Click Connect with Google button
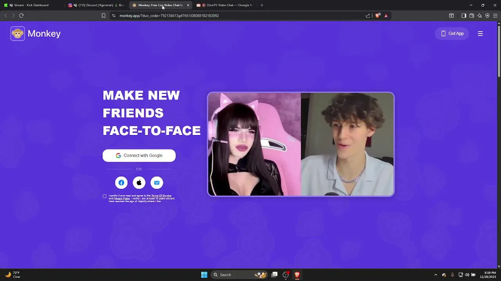 click(139, 155)
